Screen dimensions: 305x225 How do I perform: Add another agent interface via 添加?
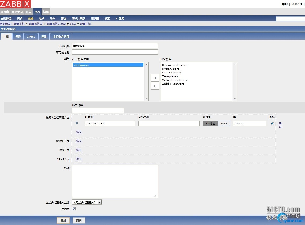pyautogui.click(x=79, y=132)
